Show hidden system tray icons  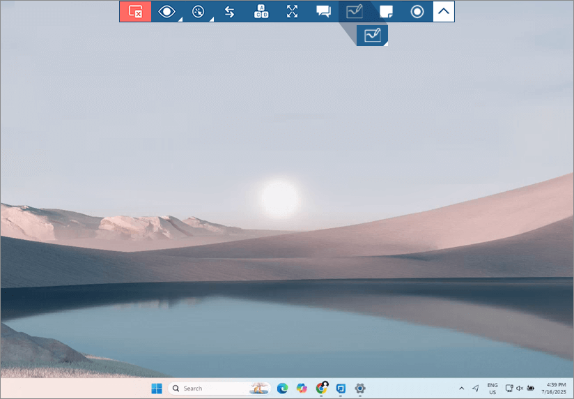tap(461, 388)
